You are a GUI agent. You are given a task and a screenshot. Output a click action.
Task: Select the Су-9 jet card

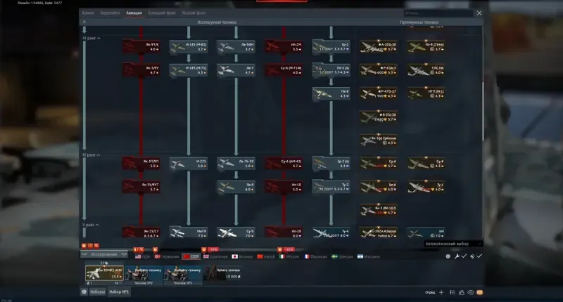click(x=236, y=233)
